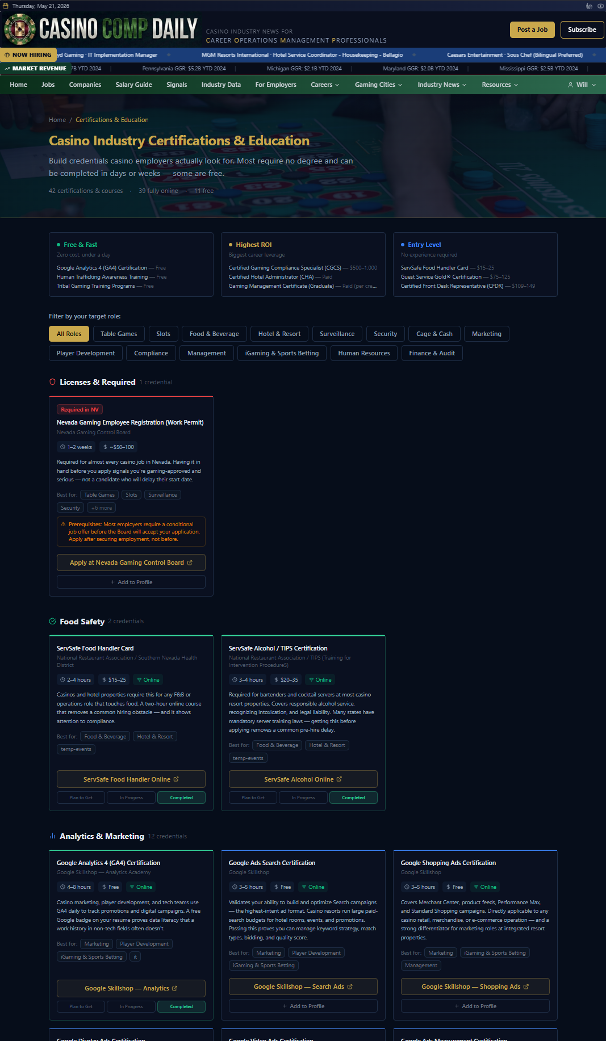Click the Casino Comp Daily poker chip logo
The height and width of the screenshot is (1041, 606).
pyautogui.click(x=20, y=30)
